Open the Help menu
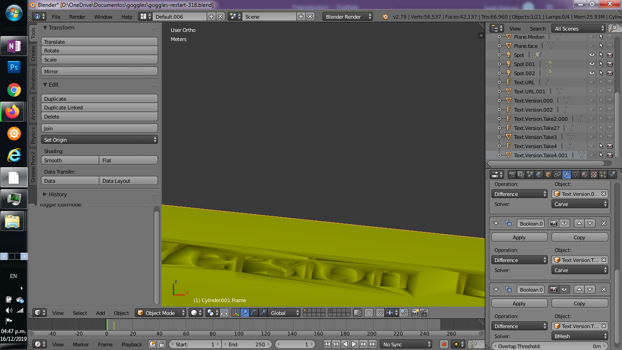 tap(127, 17)
